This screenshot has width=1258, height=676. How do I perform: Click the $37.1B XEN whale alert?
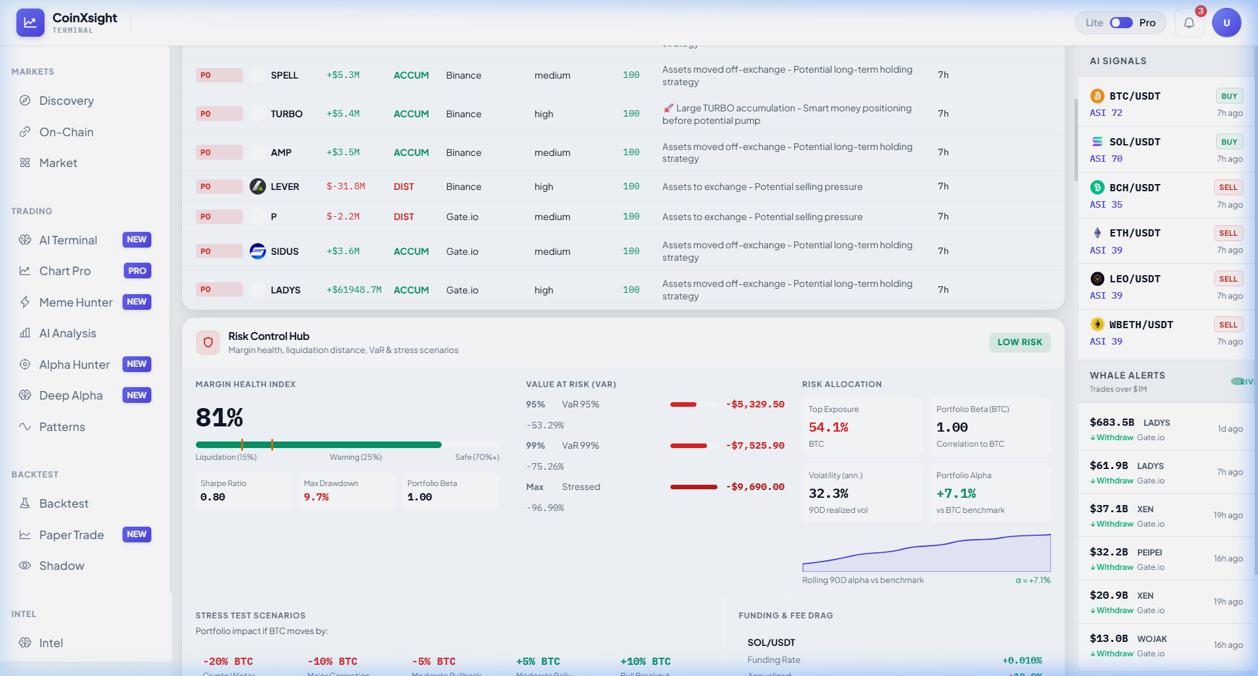point(1166,516)
